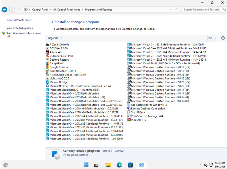Open File Explorer from the taskbar
The height and width of the screenshot is (169, 227).
108,165
